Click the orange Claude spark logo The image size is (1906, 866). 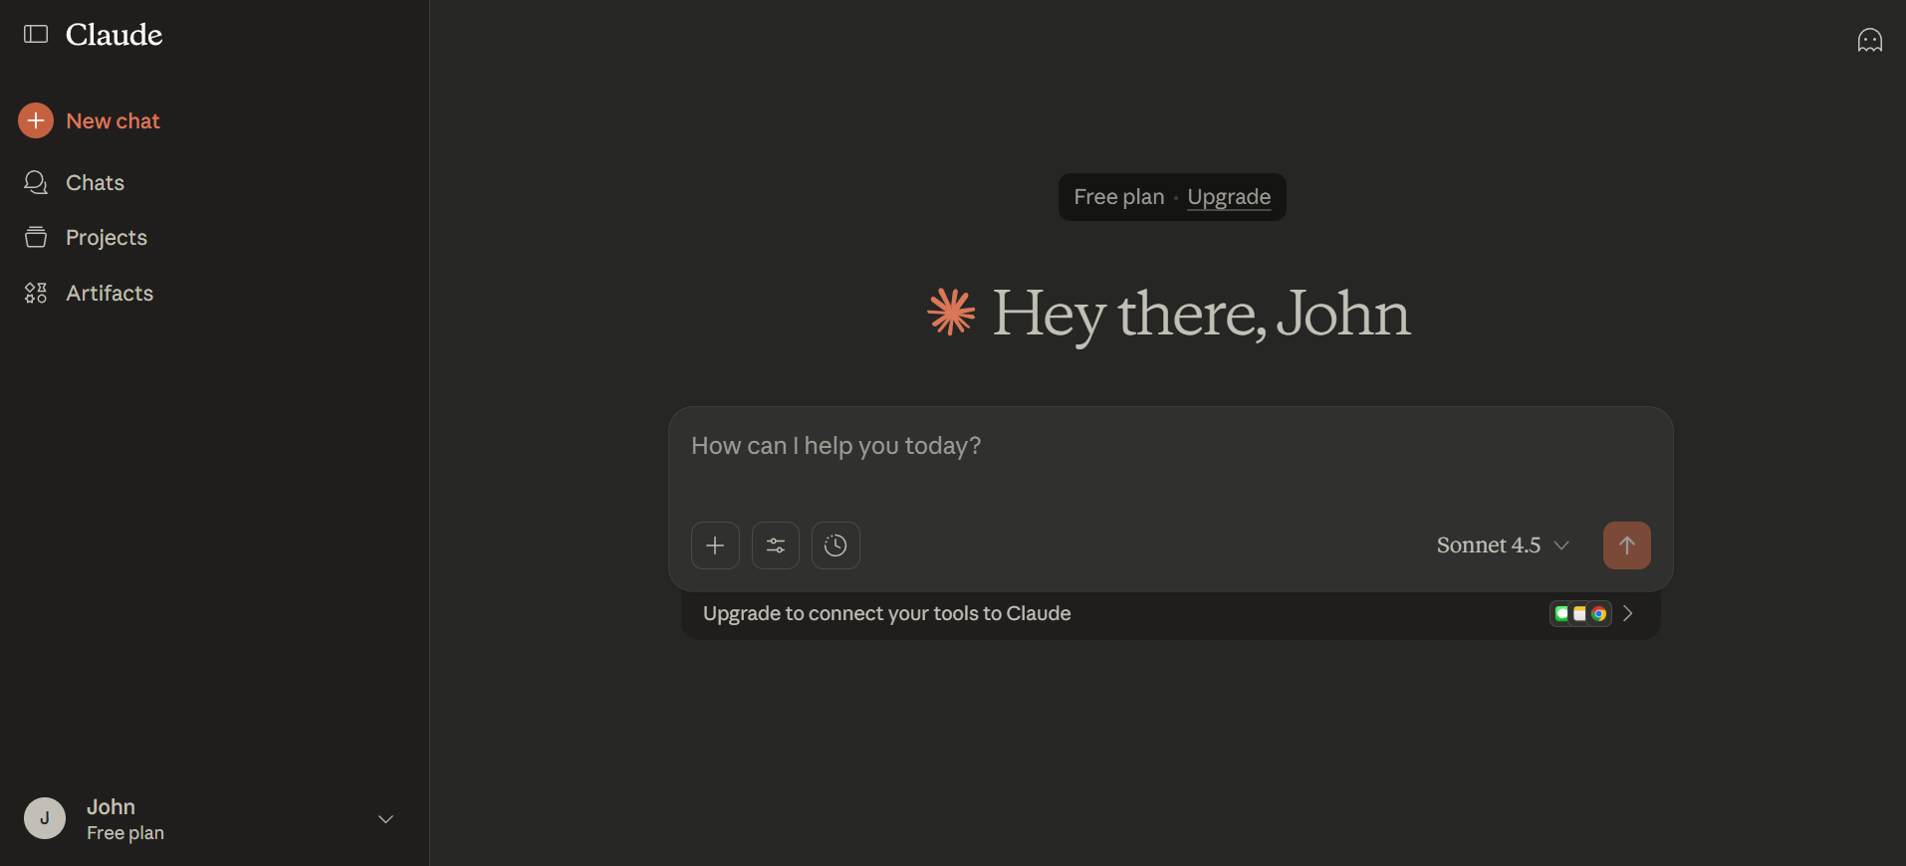pyautogui.click(x=951, y=313)
